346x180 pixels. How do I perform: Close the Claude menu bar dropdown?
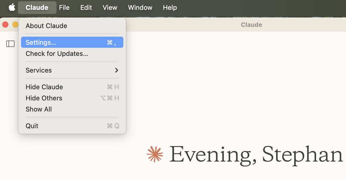[37, 8]
